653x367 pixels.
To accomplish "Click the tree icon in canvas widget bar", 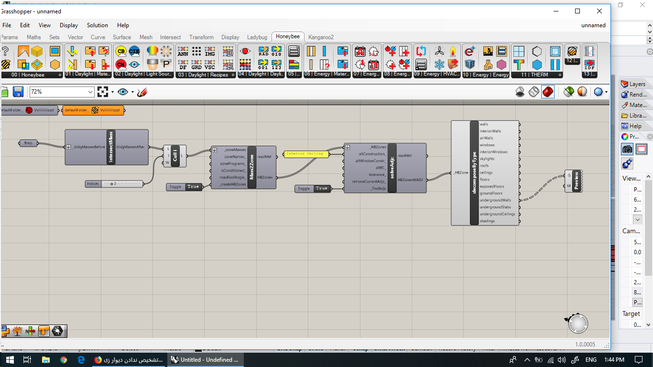I will click(18, 331).
